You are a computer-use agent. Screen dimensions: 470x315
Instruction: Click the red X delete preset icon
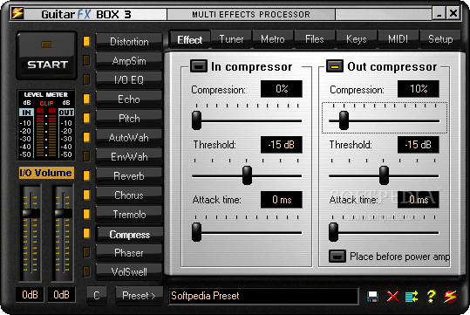[392, 297]
